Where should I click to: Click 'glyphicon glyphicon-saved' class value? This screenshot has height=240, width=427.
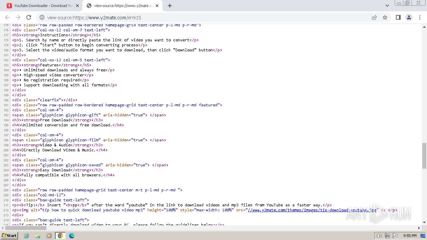[71, 165]
